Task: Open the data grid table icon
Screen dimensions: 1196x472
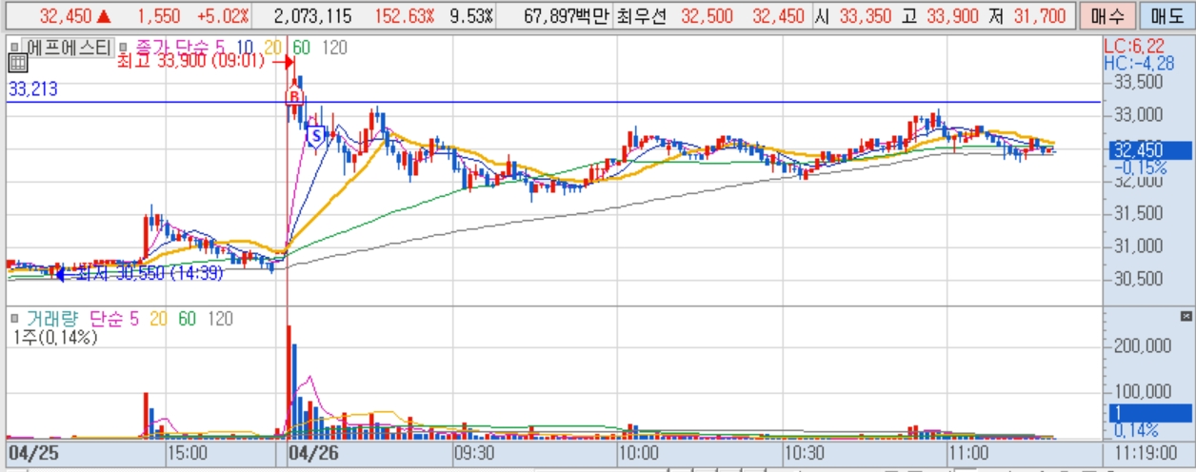Action: pos(16,64)
